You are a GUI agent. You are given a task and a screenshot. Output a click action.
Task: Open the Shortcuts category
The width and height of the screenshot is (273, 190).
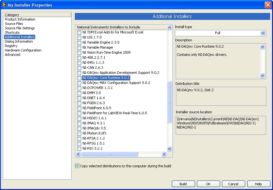[12, 33]
